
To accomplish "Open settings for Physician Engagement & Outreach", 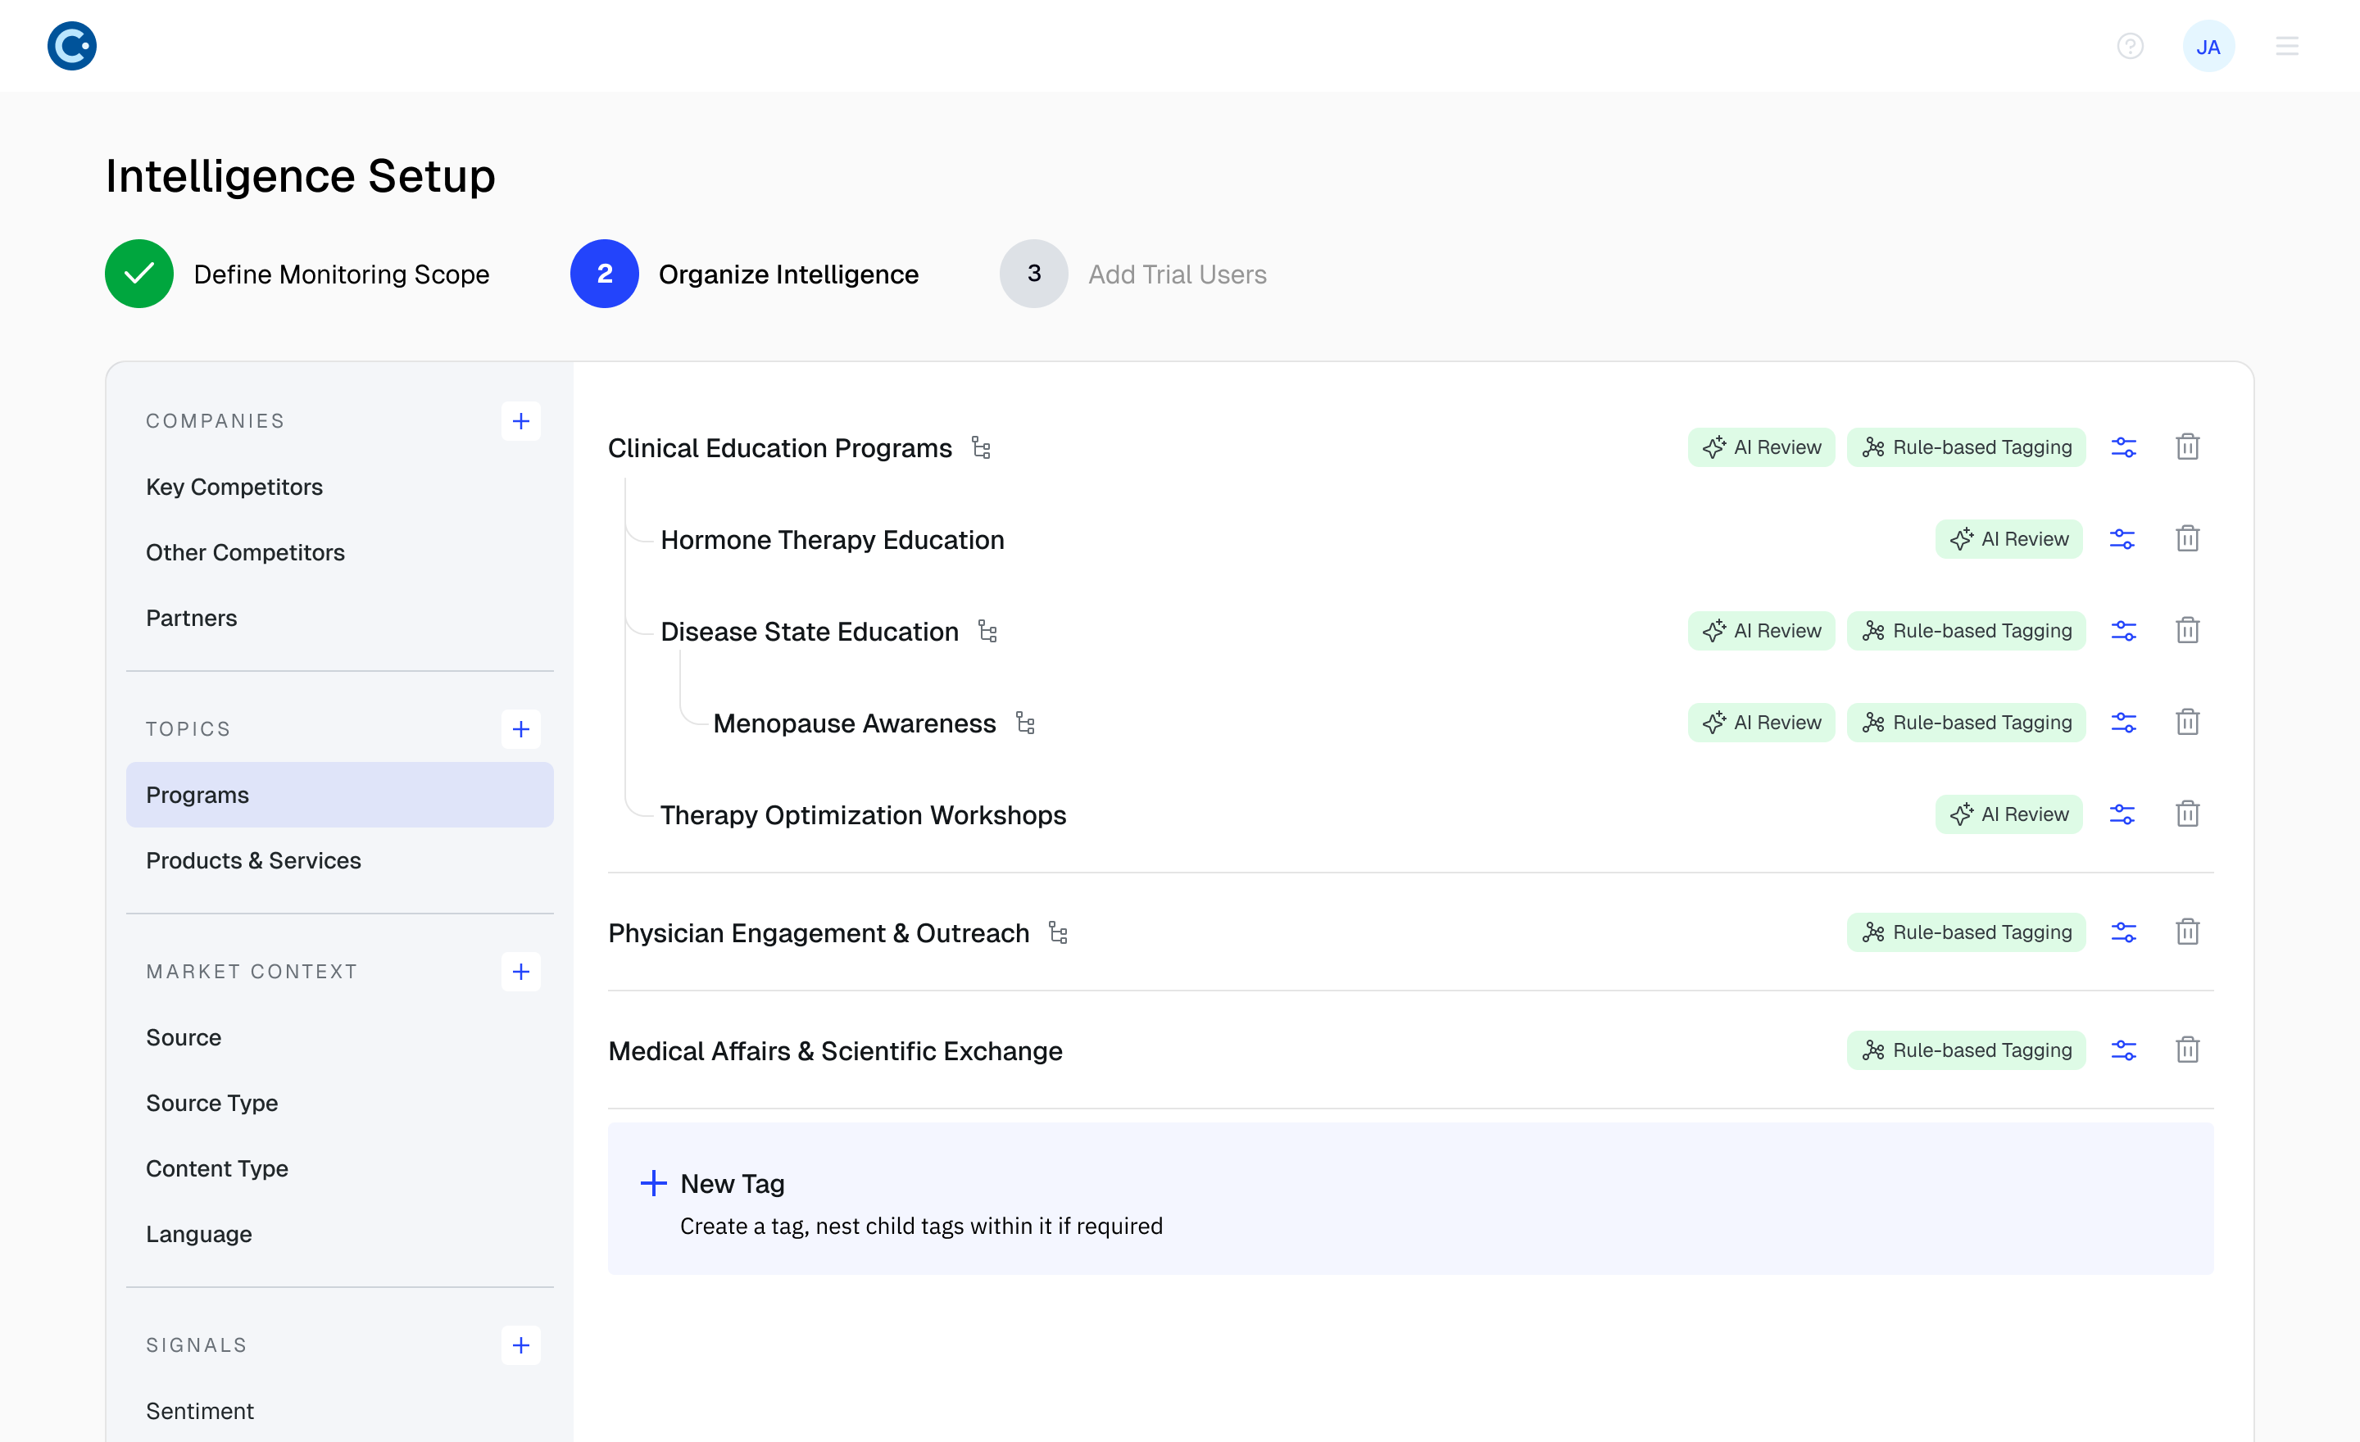I will [2123, 933].
